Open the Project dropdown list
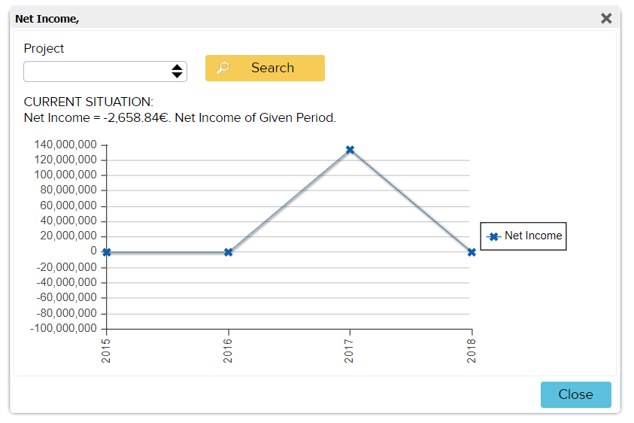 [98, 72]
